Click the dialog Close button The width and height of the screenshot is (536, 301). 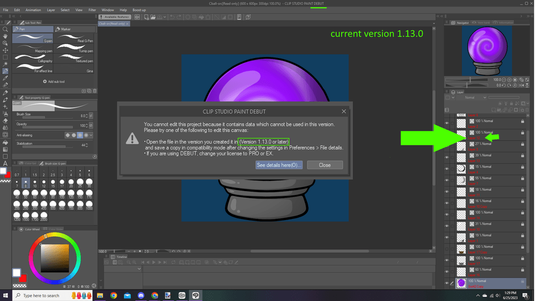click(x=325, y=165)
